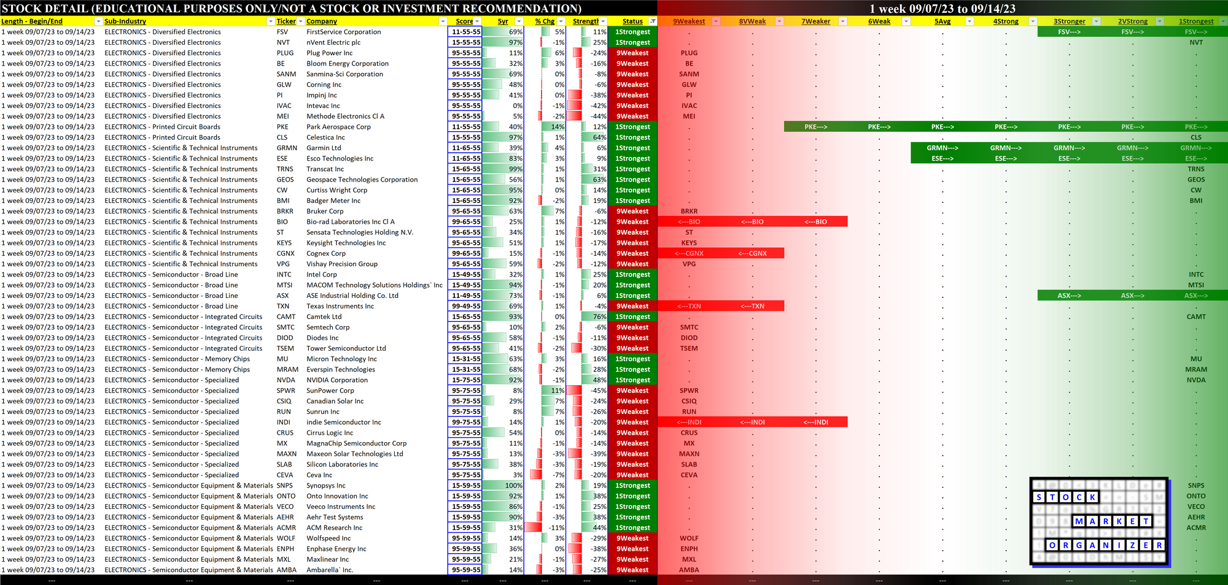Select the '<---INDI' cell under 7Weaker
The width and height of the screenshot is (1228, 585).
[816, 422]
